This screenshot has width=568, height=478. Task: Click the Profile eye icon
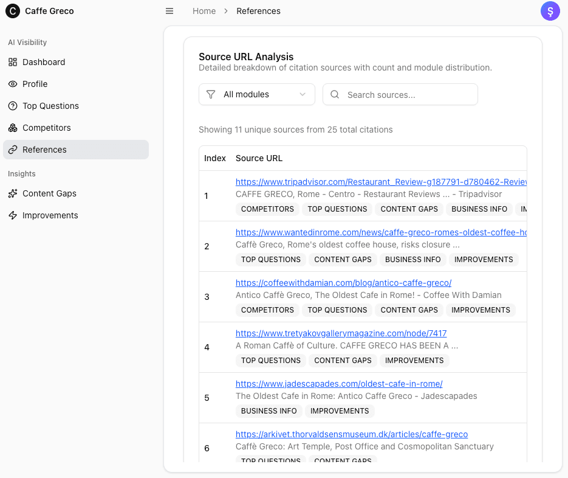pyautogui.click(x=13, y=84)
